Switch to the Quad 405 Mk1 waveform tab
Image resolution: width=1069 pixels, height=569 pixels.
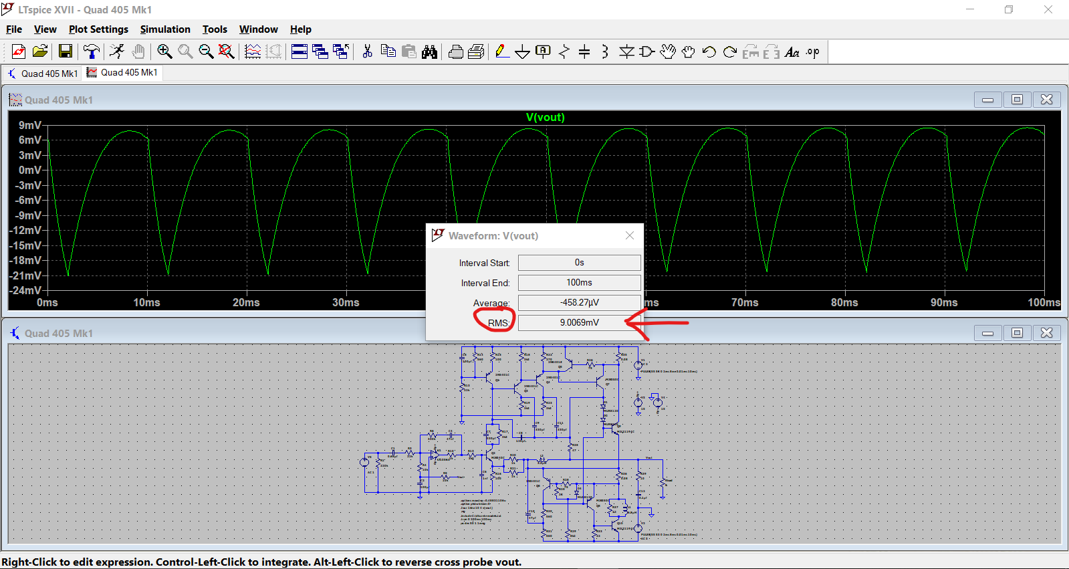click(123, 72)
